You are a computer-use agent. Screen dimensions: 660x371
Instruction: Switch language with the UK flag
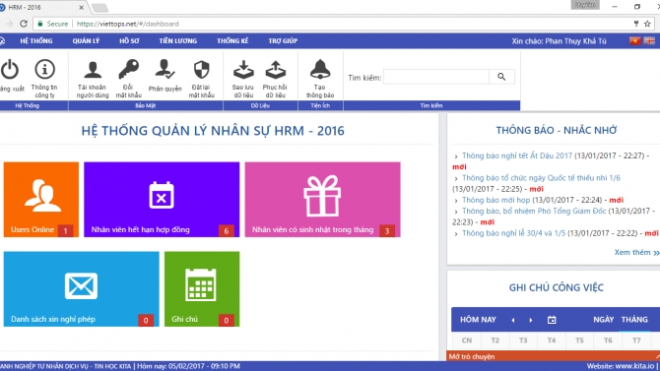click(649, 40)
